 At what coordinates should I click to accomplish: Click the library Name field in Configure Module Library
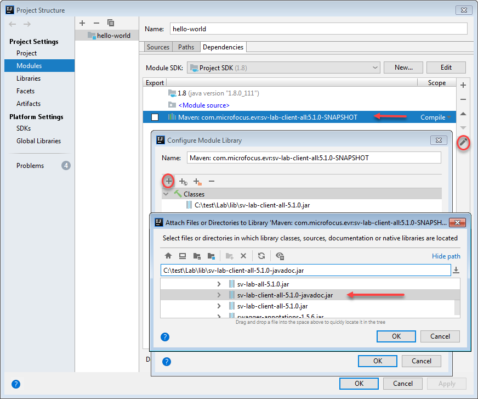click(314, 158)
